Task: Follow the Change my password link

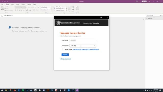Action: point(66,59)
